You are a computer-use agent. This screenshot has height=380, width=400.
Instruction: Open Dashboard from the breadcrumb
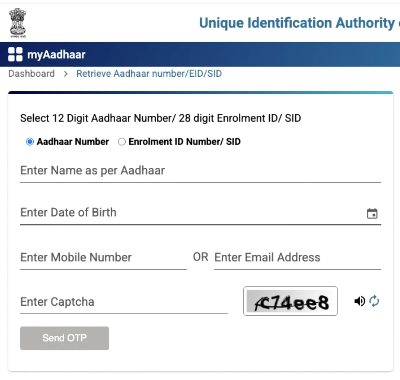point(31,74)
